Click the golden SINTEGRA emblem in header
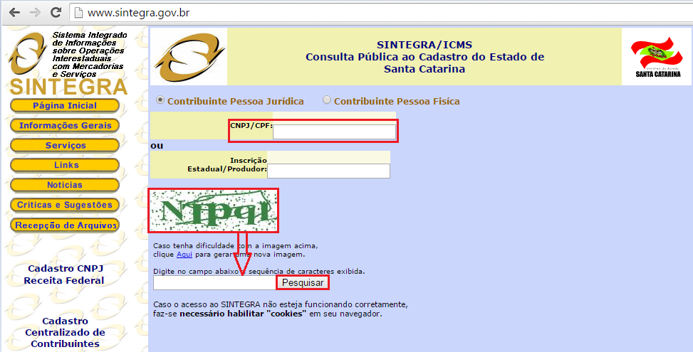The height and width of the screenshot is (352, 693). [189, 58]
